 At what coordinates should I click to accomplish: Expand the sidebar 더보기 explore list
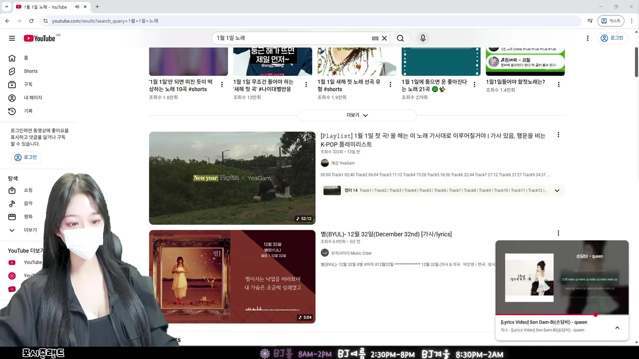[25, 230]
